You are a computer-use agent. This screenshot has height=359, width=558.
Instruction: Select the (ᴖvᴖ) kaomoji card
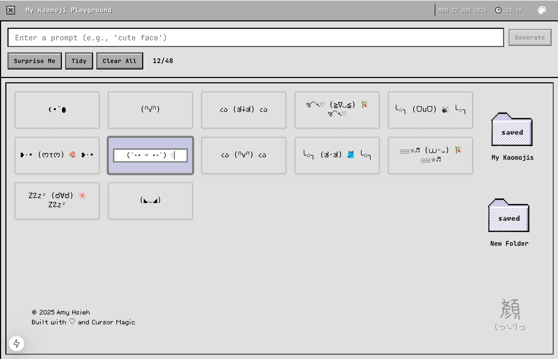click(x=244, y=155)
